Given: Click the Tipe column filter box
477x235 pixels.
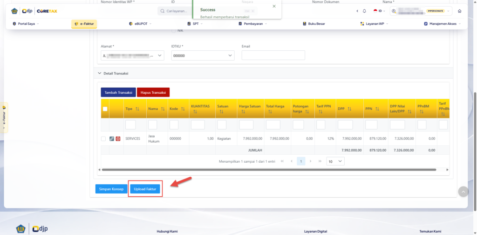Looking at the screenshot, I should pyautogui.click(x=130, y=124).
